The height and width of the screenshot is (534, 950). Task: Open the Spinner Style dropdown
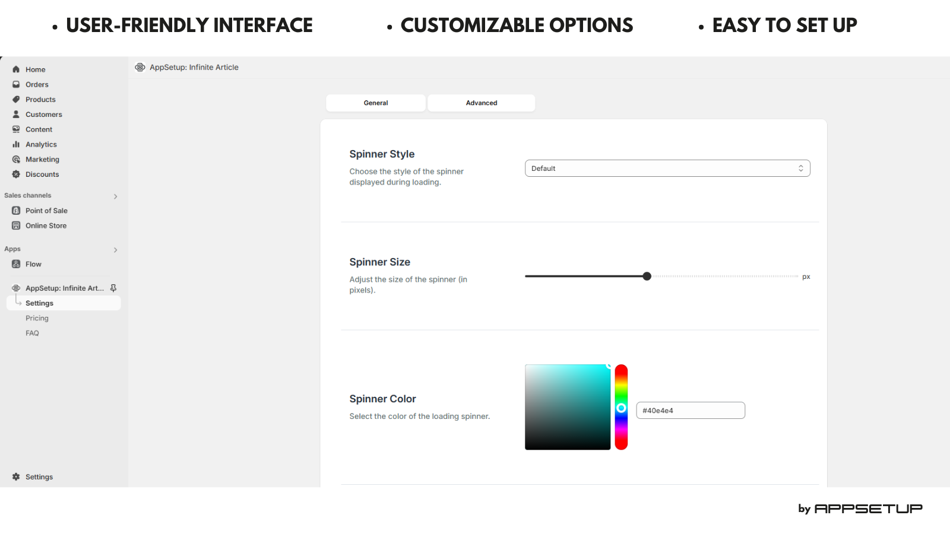click(x=667, y=168)
